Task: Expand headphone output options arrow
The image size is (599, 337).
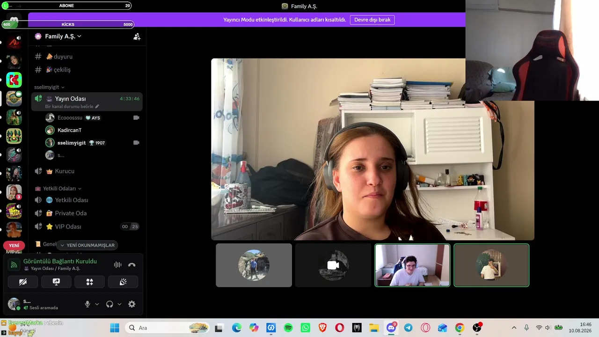Action: coord(119,304)
